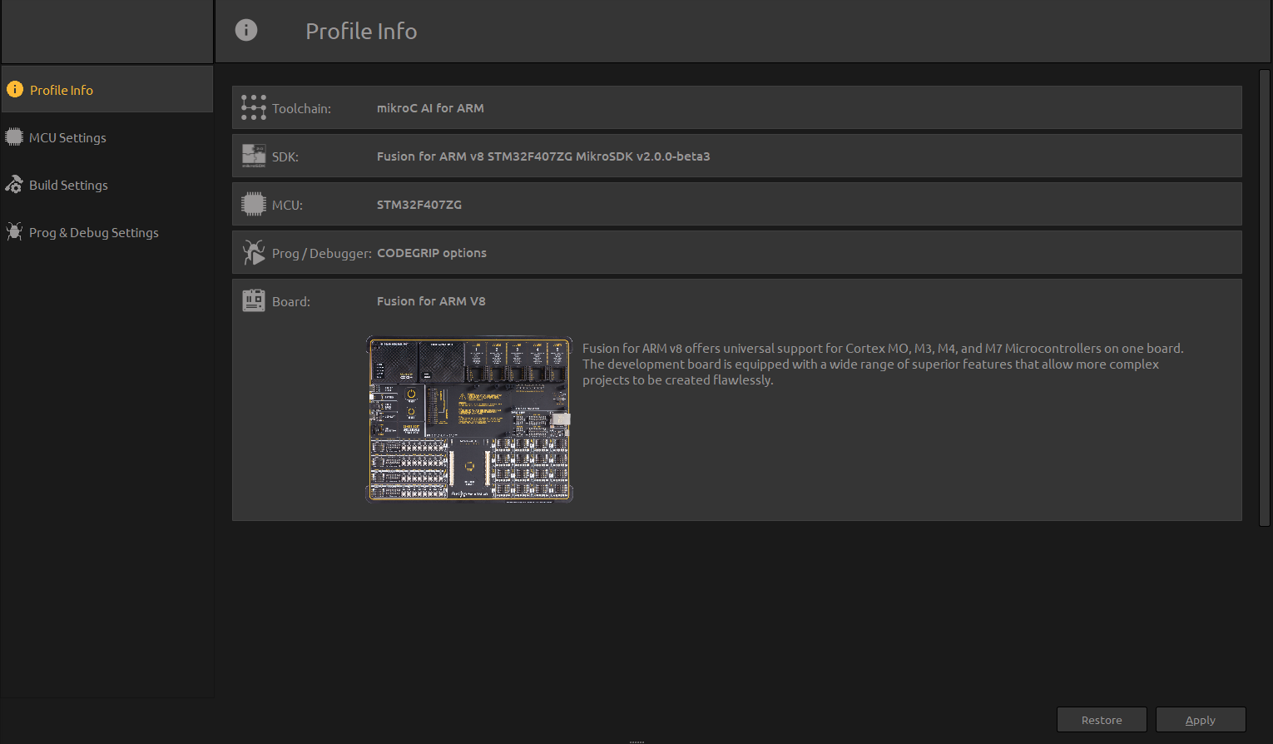The image size is (1273, 744).
Task: Open the MCU Settings sidebar tab
Action: click(x=107, y=137)
